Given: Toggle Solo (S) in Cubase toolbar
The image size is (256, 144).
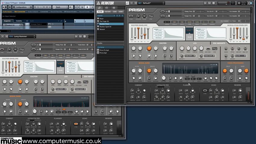Looking at the screenshot, I should [x=38, y=7].
